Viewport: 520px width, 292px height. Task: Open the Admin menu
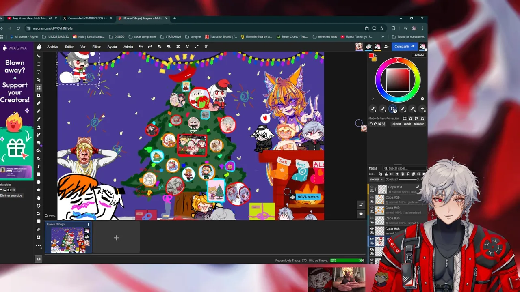tap(128, 47)
